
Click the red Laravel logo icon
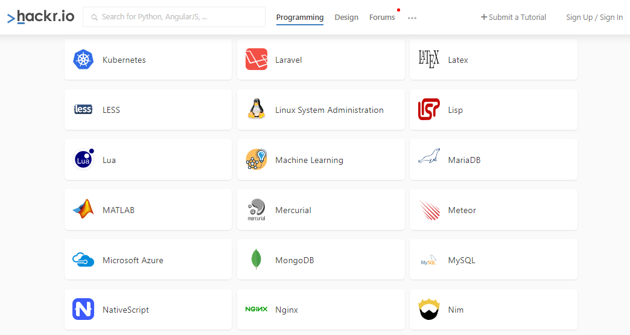(x=256, y=59)
